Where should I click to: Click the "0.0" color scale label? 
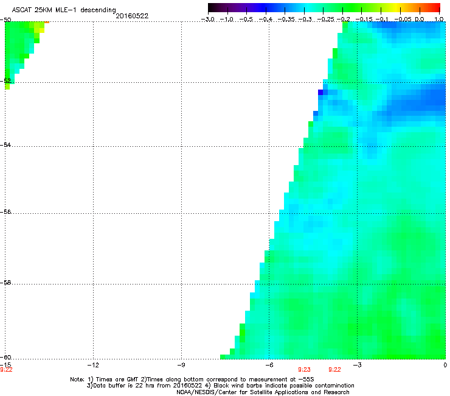coord(420,19)
